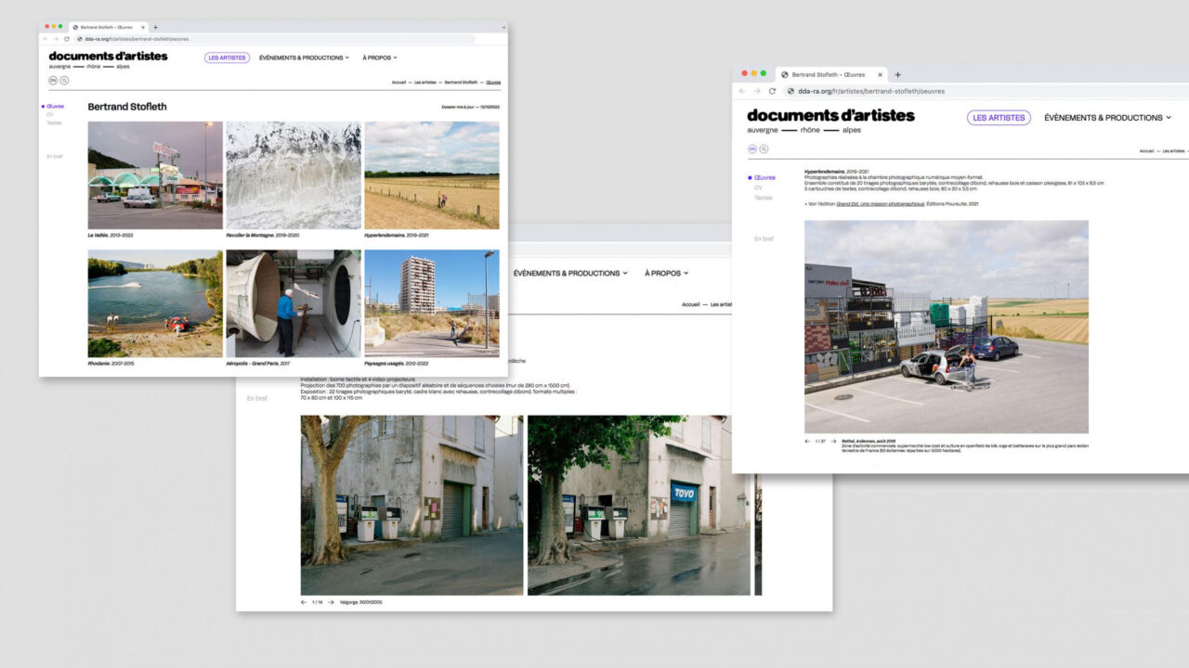Open Recoller la Montagne series thumbnail

294,175
